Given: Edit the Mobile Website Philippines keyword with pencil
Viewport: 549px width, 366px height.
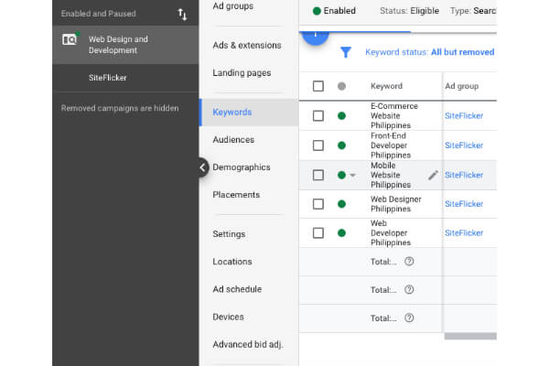Looking at the screenshot, I should [x=433, y=175].
